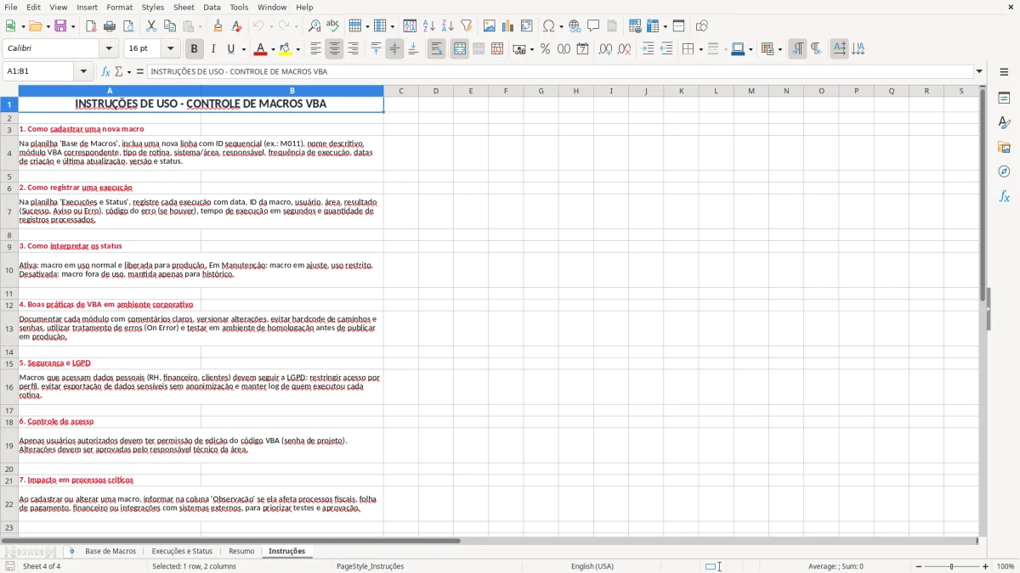Click the Average; Sum status field
Image resolution: width=1020 pixels, height=573 pixels.
pos(836,566)
